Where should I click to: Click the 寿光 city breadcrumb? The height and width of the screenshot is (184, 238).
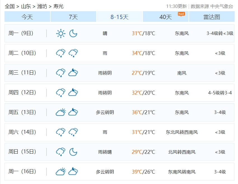[58, 6]
